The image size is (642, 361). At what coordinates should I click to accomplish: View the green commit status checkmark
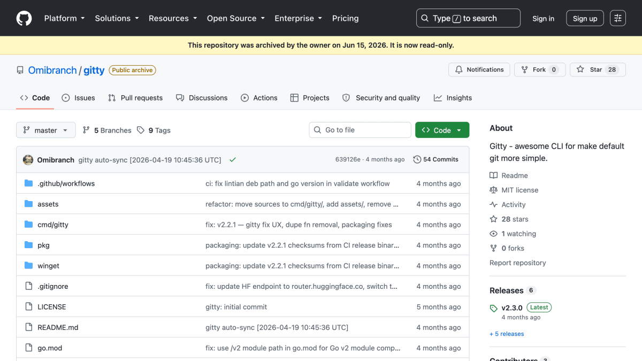click(233, 160)
